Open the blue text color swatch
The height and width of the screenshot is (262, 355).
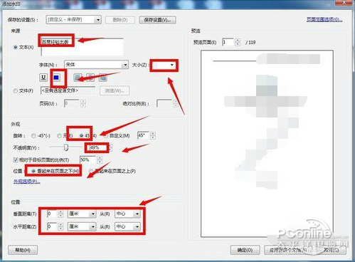pyautogui.click(x=56, y=78)
